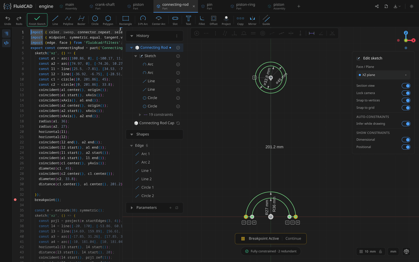
Task: Toggle the breakpoint dot on line 33
Action: point(15,200)
